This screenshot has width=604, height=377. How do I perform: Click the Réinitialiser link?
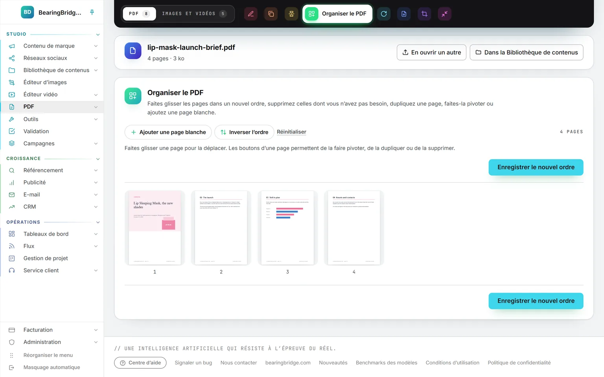coord(291,132)
